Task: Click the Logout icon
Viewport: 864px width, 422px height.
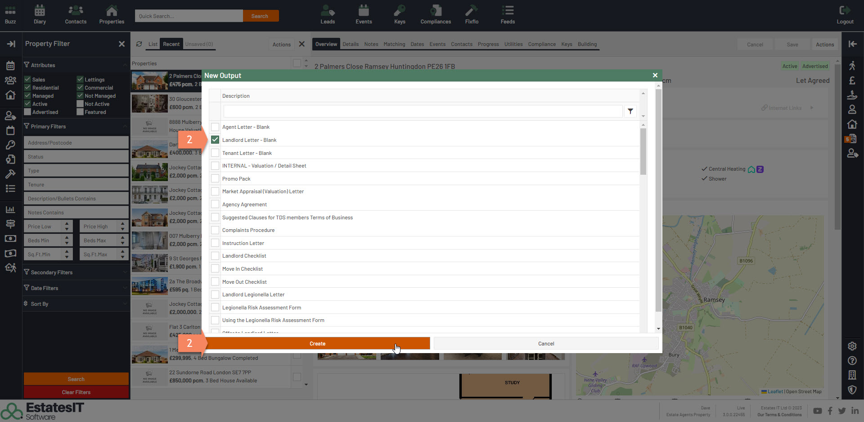Action: pos(845,14)
